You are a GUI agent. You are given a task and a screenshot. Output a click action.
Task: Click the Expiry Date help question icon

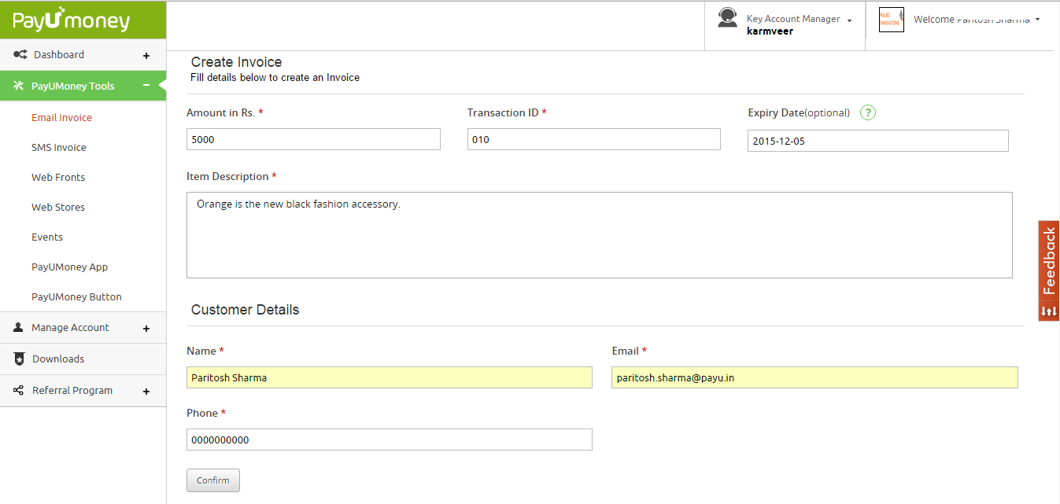868,112
